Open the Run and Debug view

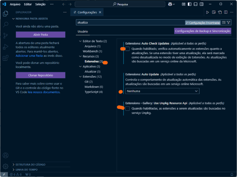tap(5, 47)
